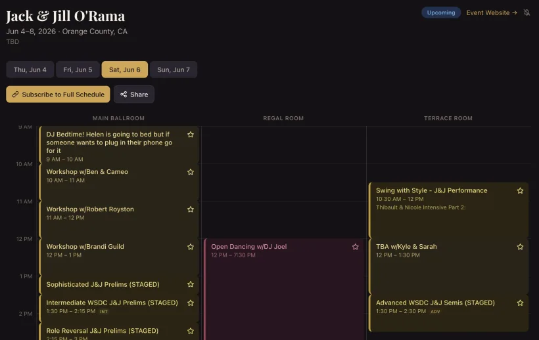Click the Orange County, CA date line
The width and height of the screenshot is (539, 340).
(66, 32)
